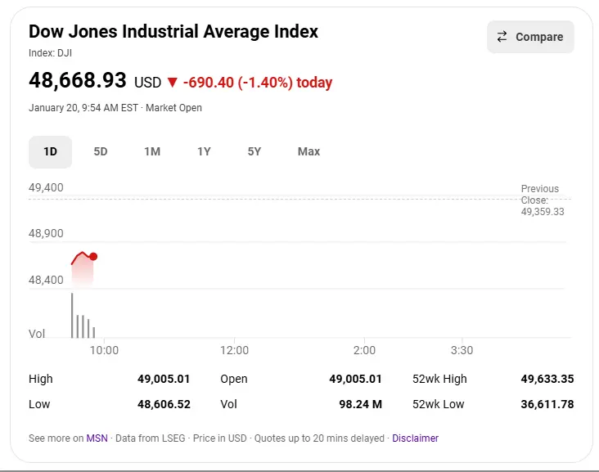Select the 5Y time range tab

click(254, 151)
